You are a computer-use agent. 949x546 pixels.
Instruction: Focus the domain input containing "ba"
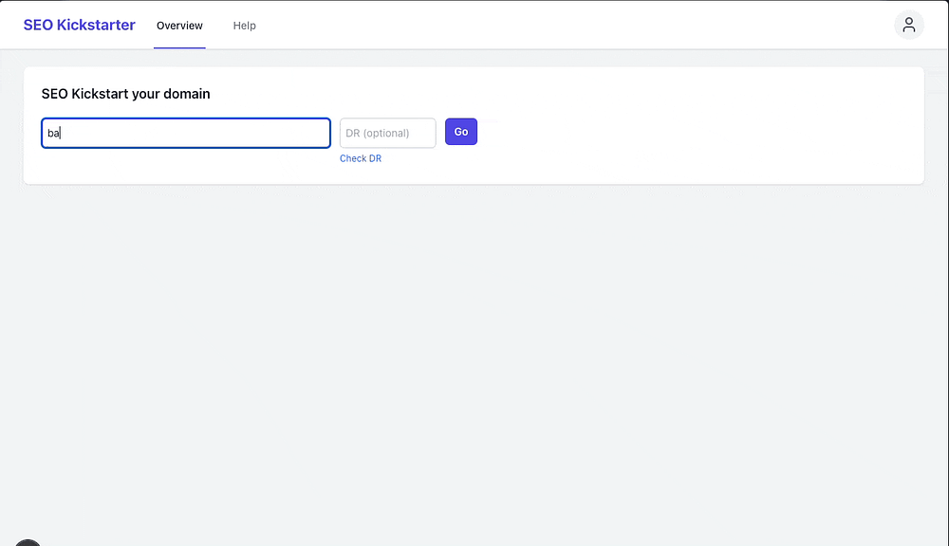pos(186,133)
